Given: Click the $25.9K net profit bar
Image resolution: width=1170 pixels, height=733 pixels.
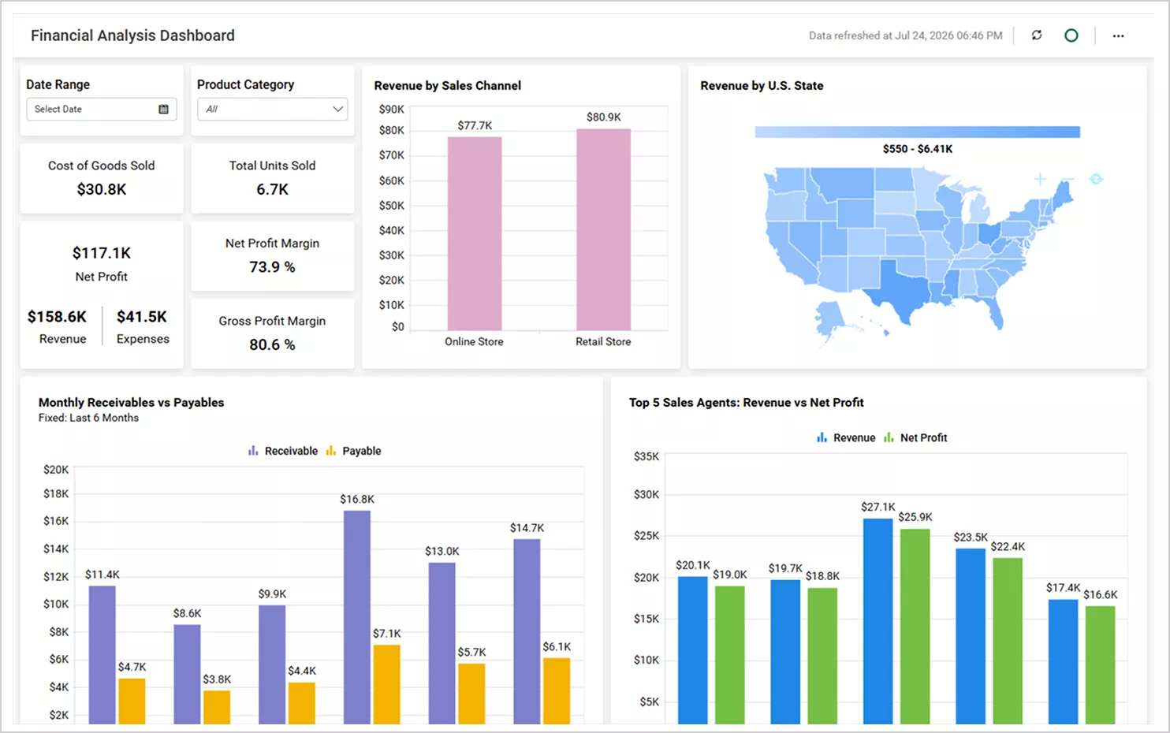Looking at the screenshot, I should click(x=915, y=626).
